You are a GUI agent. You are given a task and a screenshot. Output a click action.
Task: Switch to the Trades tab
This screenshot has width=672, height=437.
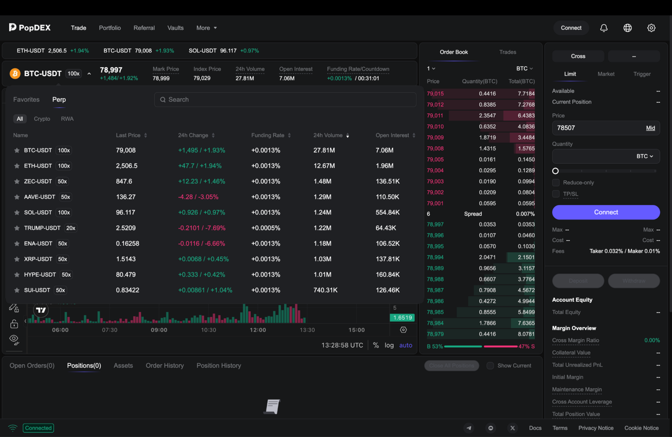tap(508, 52)
